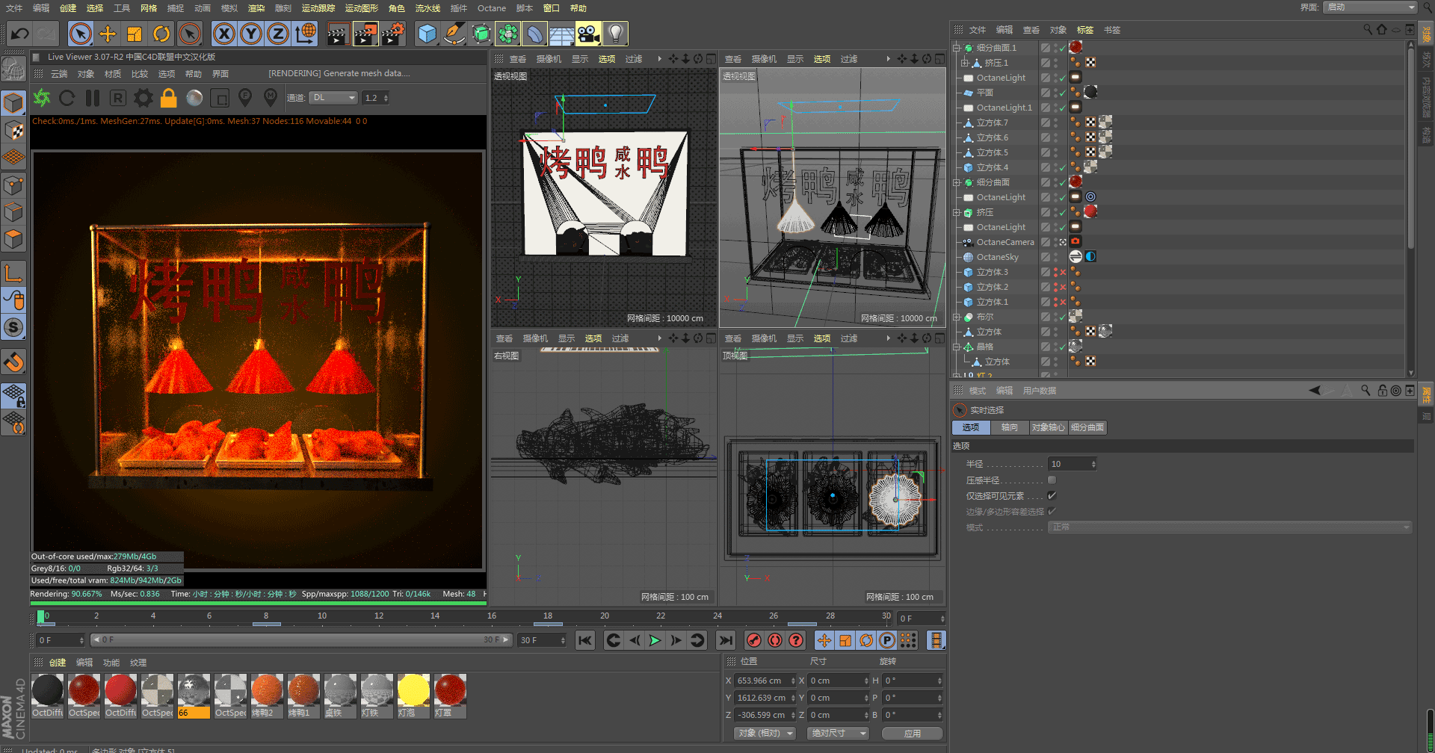The image size is (1435, 753).
Task: Toggle the X axis lock
Action: [x=224, y=34]
